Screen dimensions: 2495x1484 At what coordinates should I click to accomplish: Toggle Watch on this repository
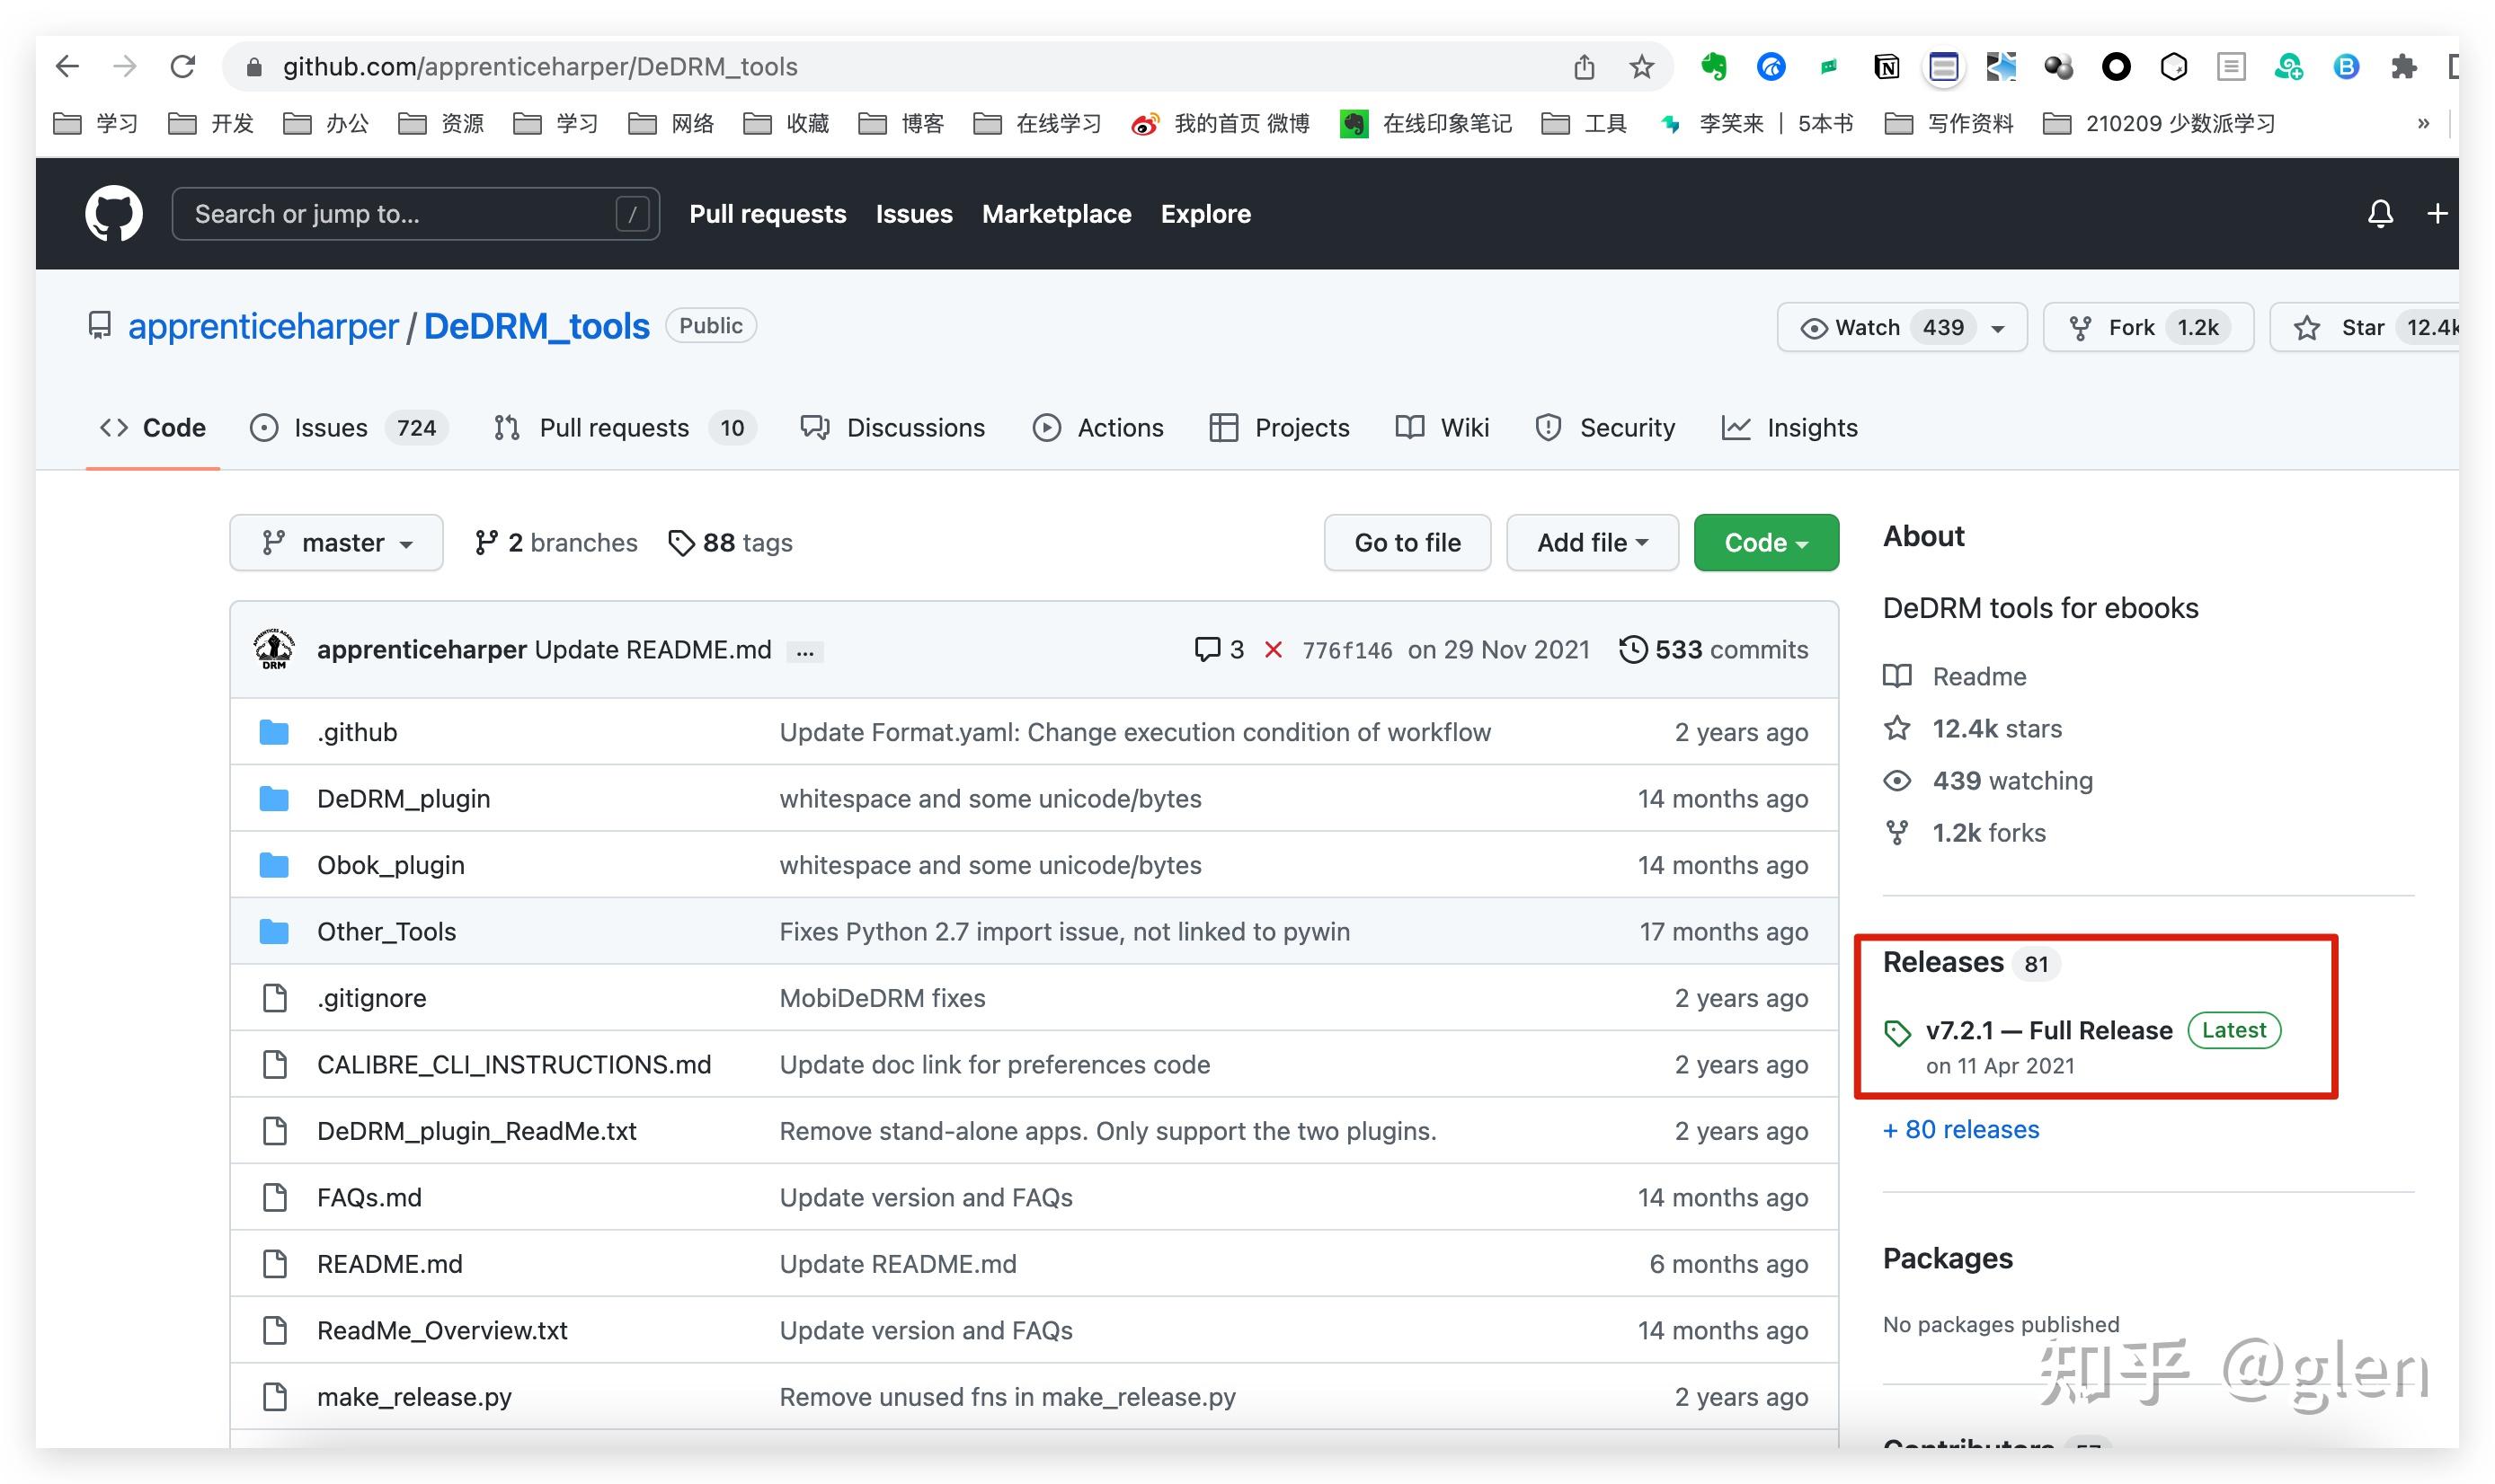pos(1867,328)
